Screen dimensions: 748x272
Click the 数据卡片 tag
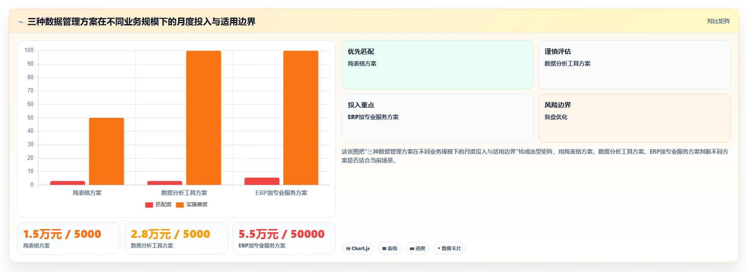pos(449,248)
